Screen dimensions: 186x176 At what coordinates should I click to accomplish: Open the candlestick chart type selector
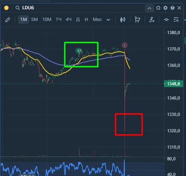coord(123,20)
